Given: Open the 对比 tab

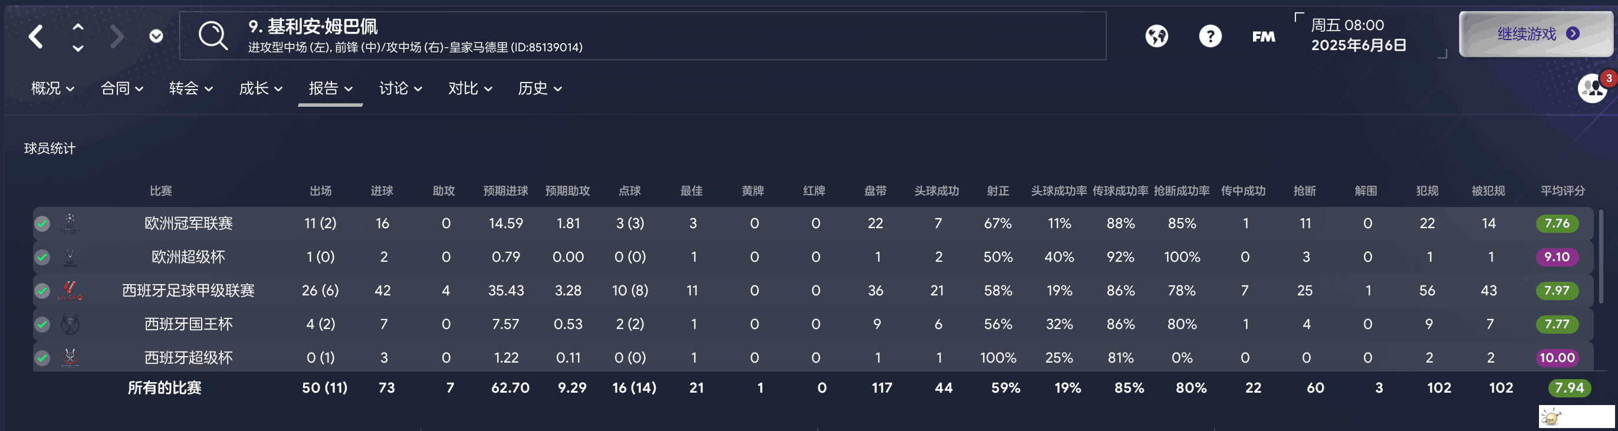Looking at the screenshot, I should pos(470,88).
